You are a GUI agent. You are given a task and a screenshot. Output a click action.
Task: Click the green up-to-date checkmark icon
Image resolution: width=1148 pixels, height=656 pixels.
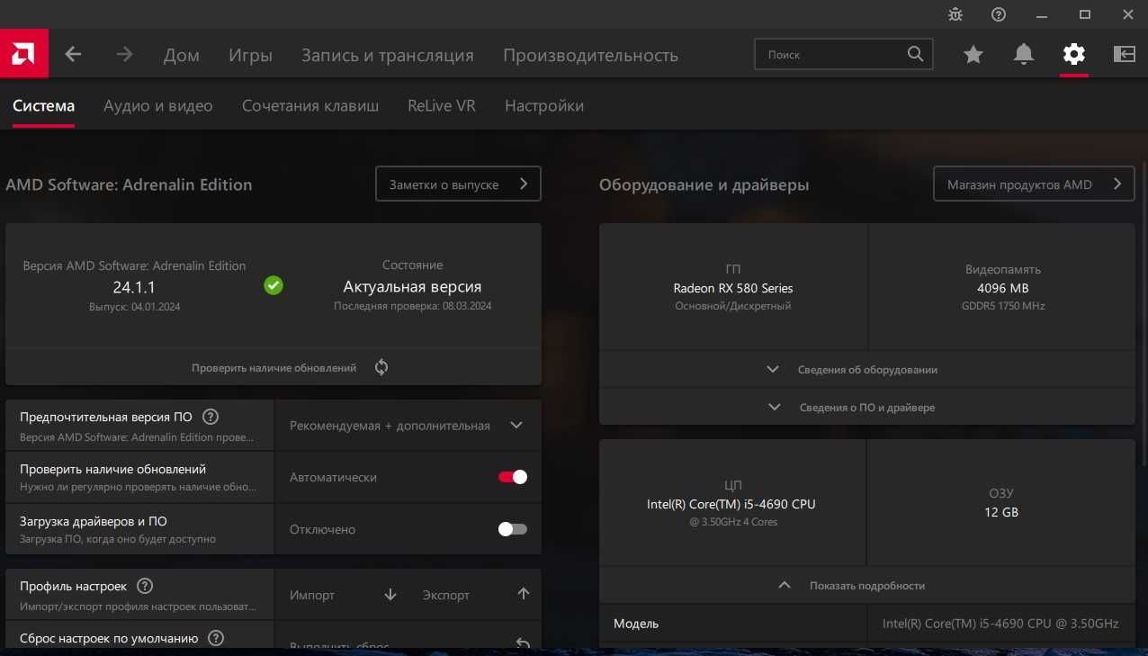click(x=274, y=285)
